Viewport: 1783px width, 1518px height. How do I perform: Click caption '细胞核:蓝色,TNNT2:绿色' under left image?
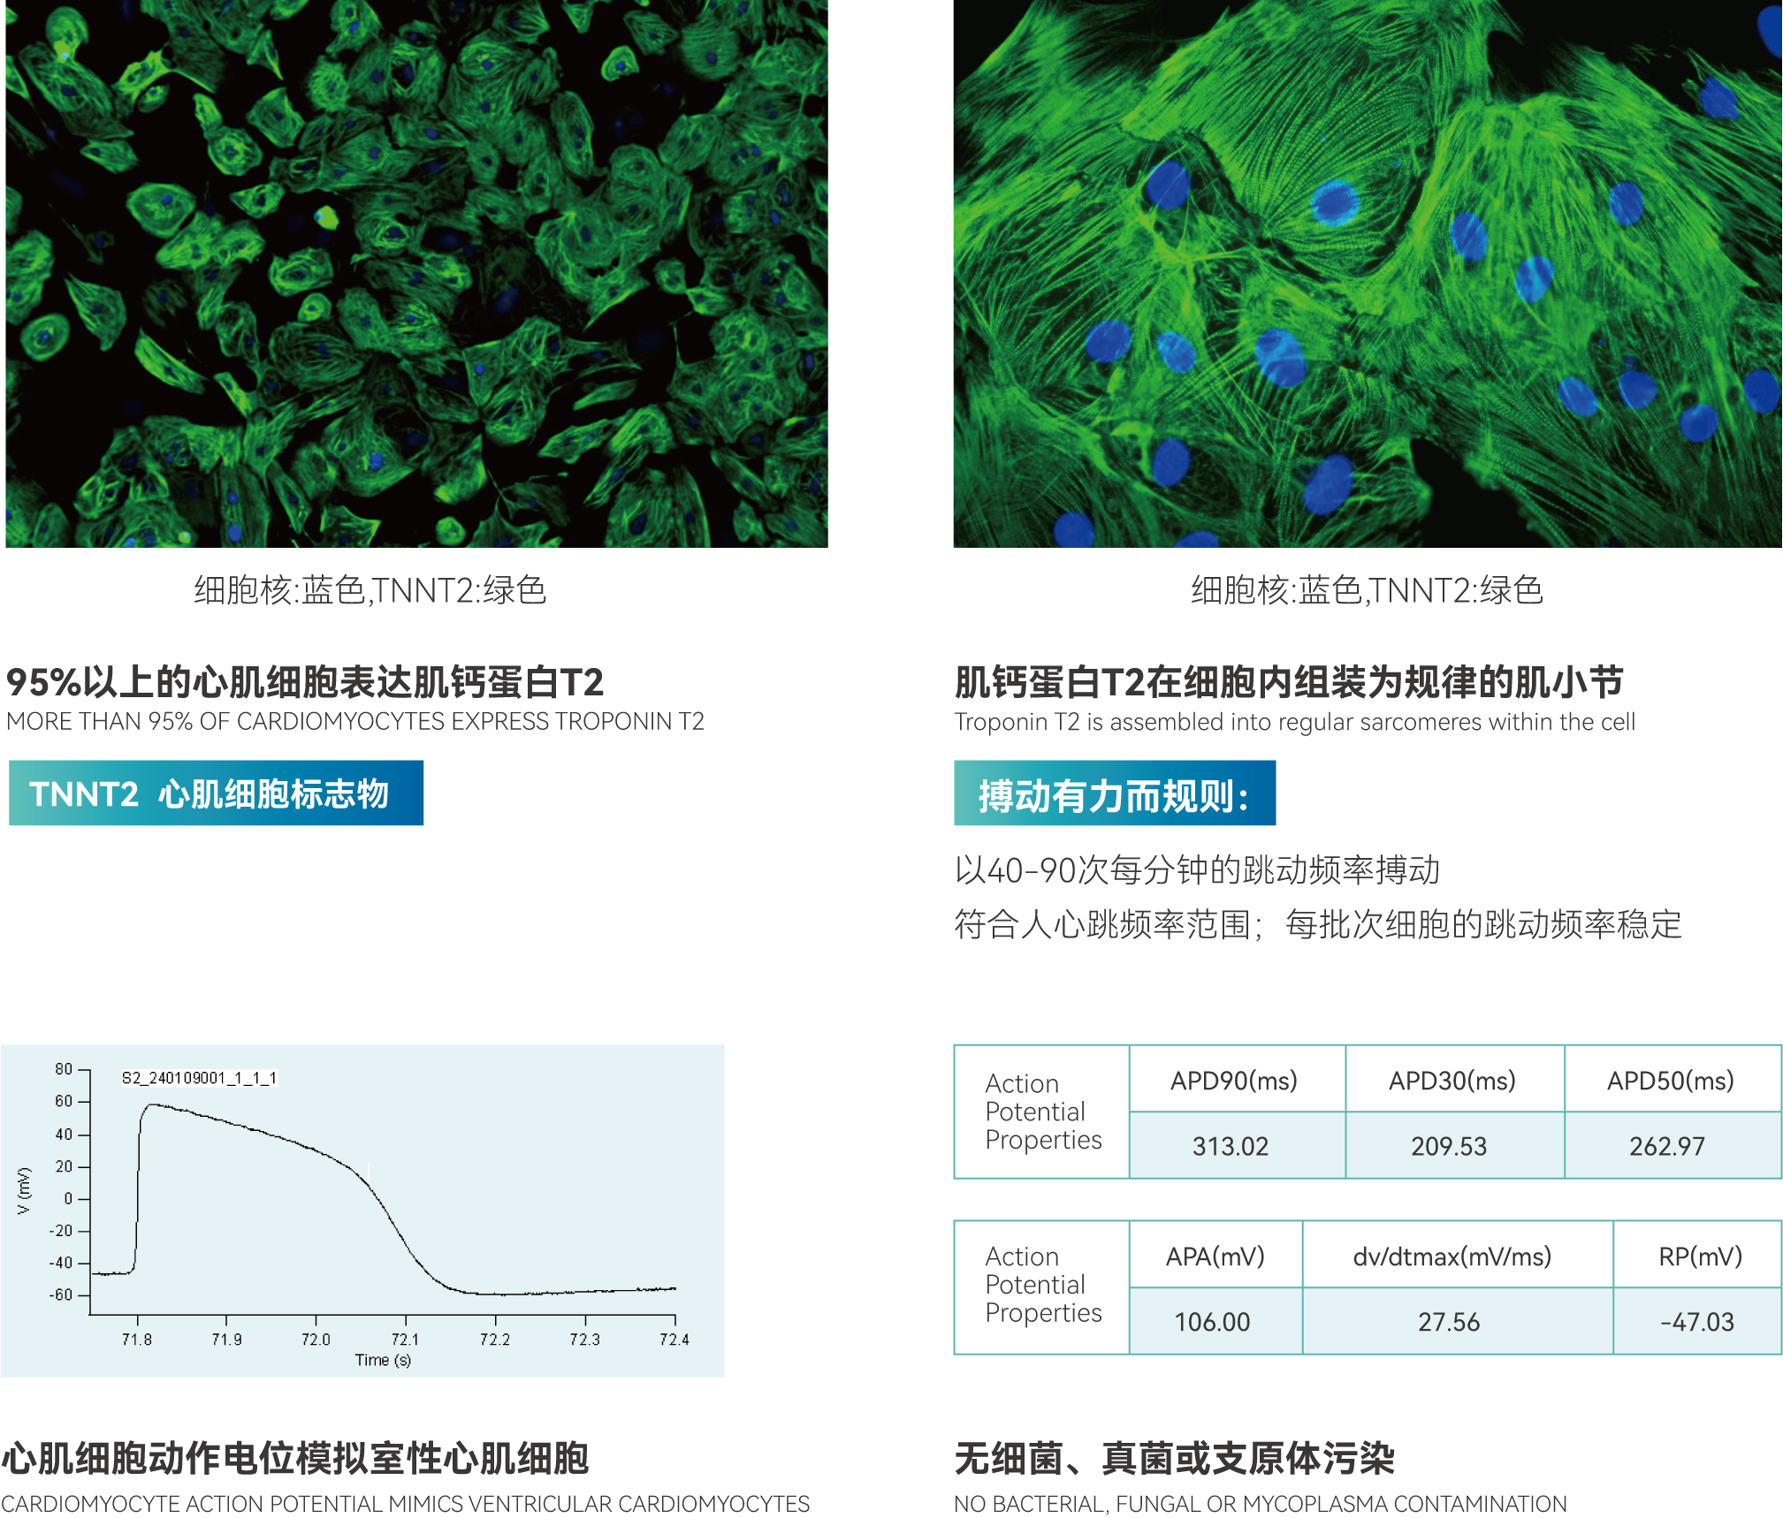[x=370, y=590]
